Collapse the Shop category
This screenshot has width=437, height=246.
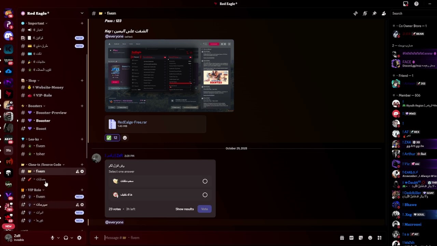click(x=32, y=81)
